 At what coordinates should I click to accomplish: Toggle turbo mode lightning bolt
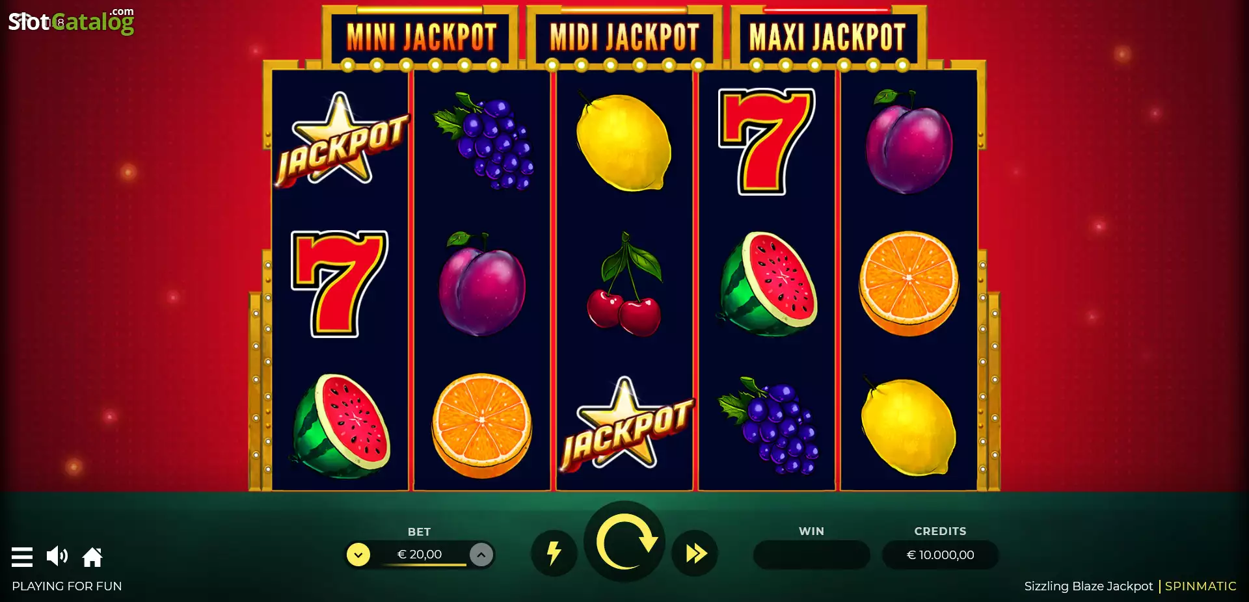554,553
